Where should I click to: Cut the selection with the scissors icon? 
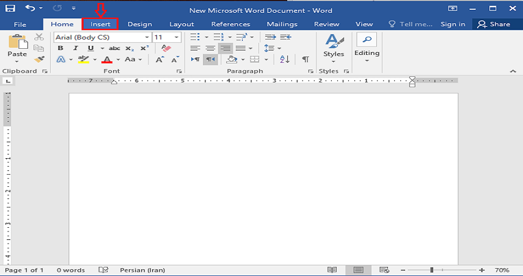(39, 37)
